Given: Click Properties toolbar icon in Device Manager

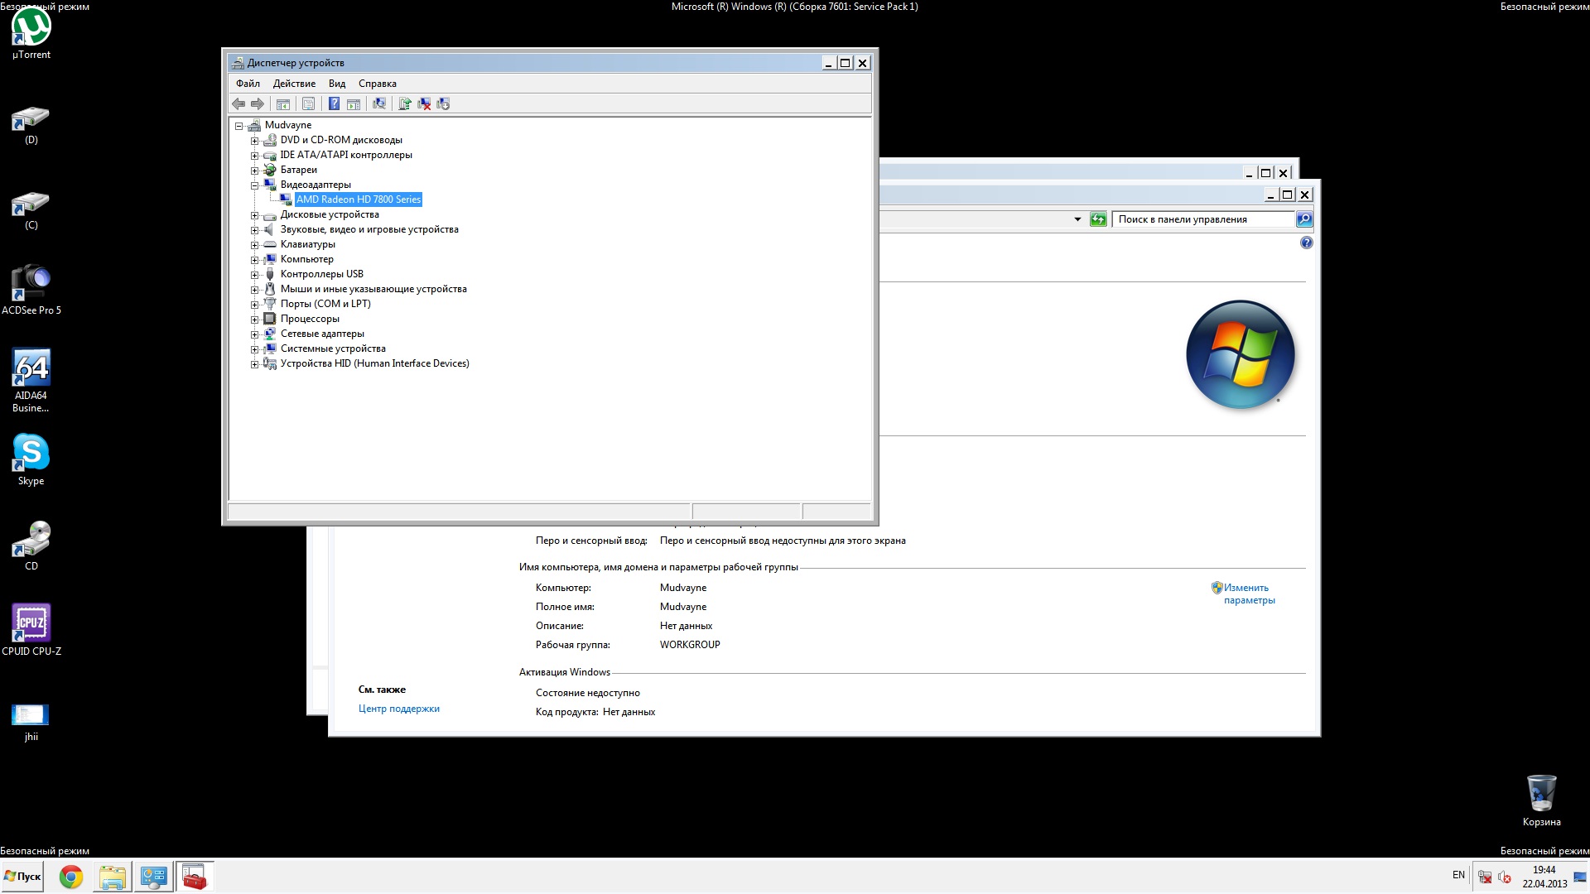Looking at the screenshot, I should 308,104.
